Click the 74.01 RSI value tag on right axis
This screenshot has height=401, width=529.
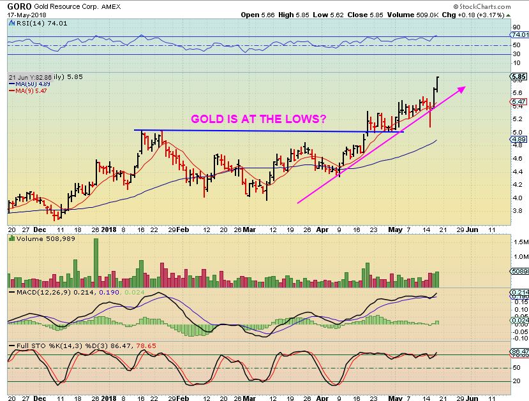[x=519, y=34]
